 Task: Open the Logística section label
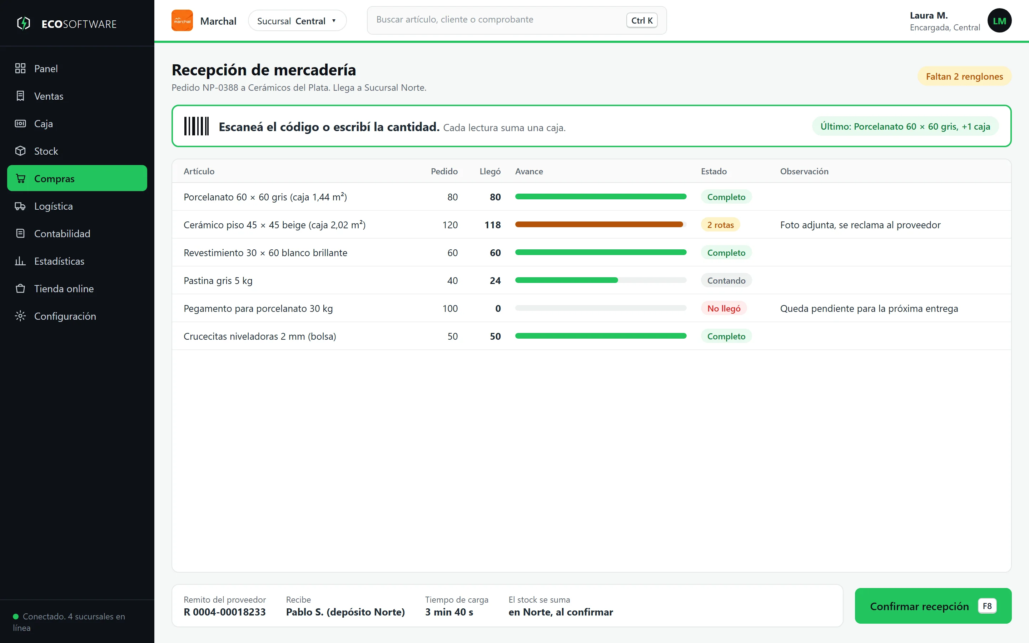pos(54,206)
